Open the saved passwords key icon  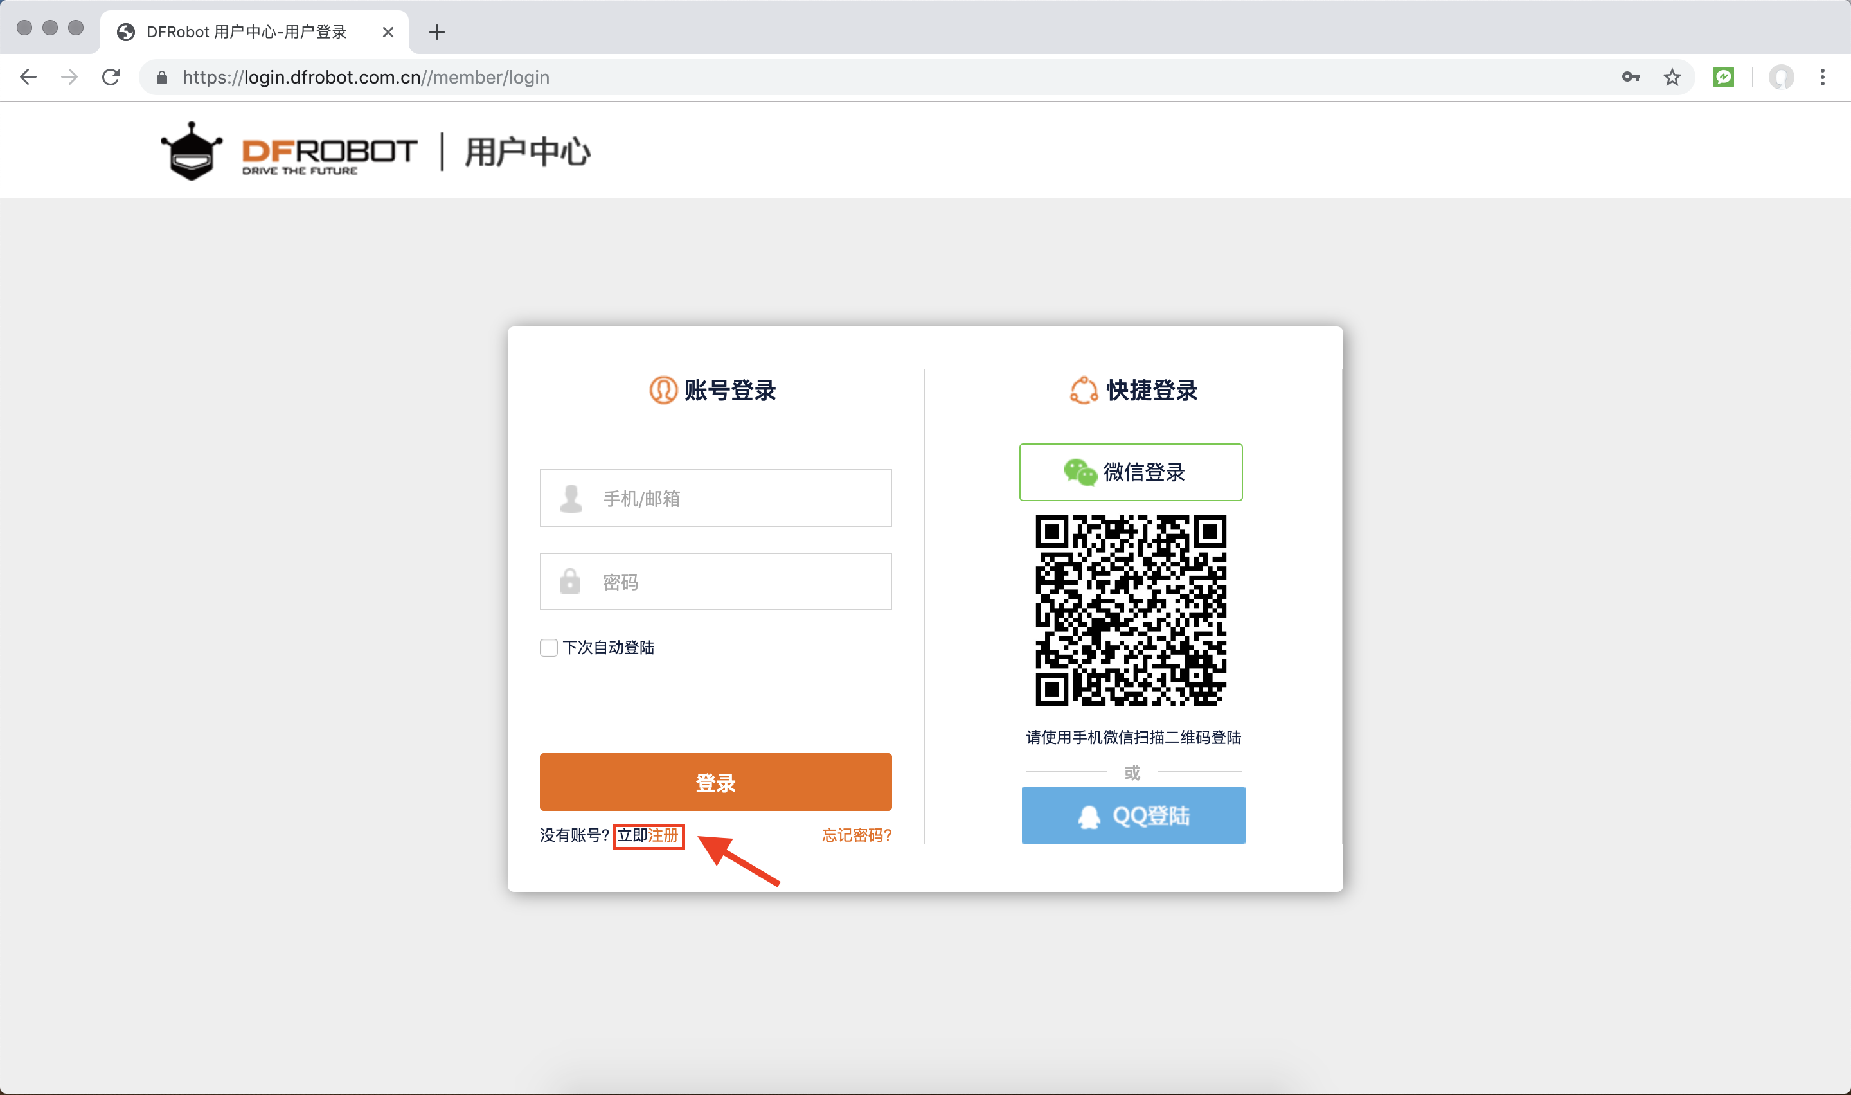coord(1631,76)
